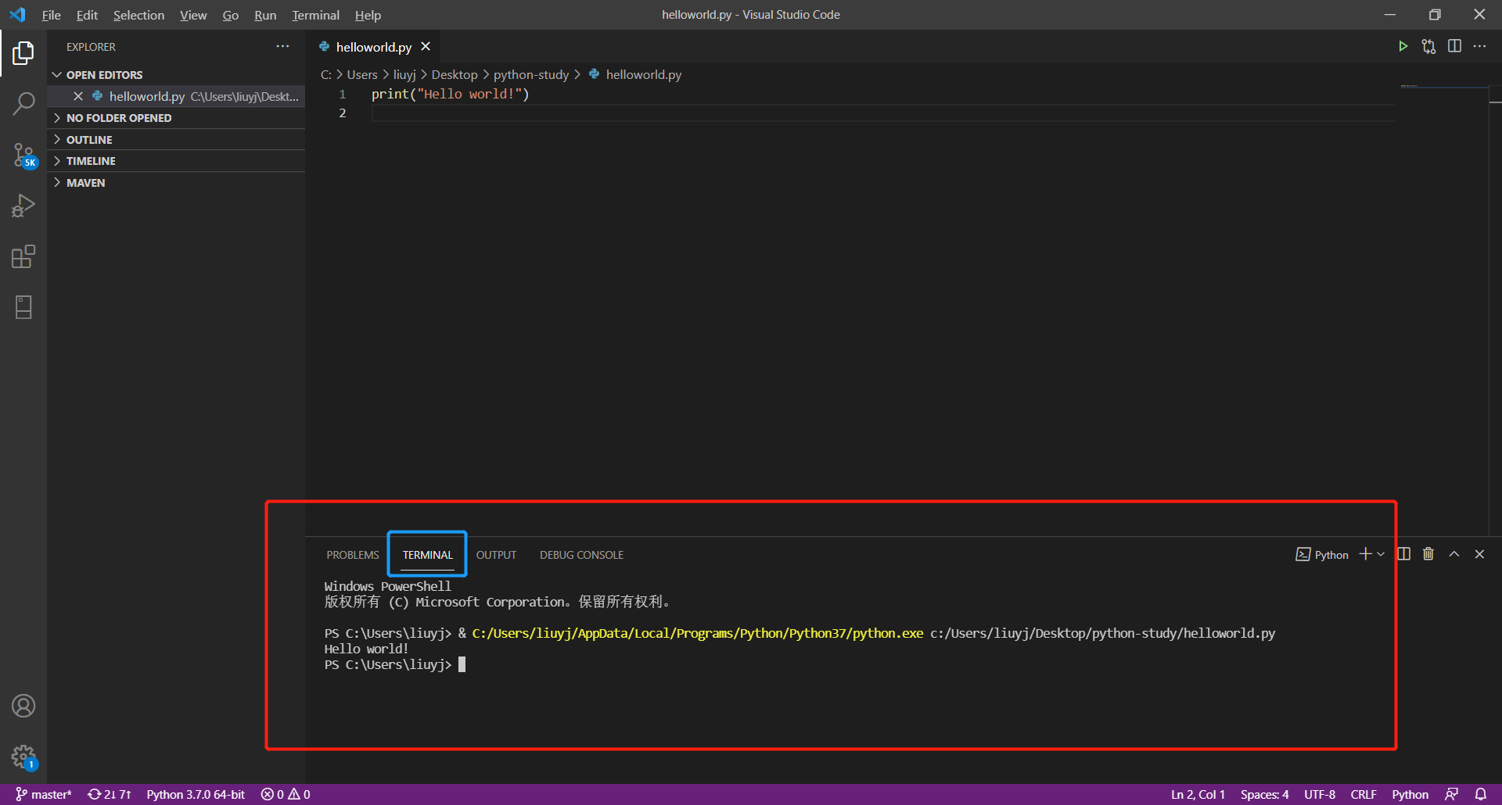Open editor More Actions ellipsis
The image size is (1502, 805).
click(x=1479, y=46)
